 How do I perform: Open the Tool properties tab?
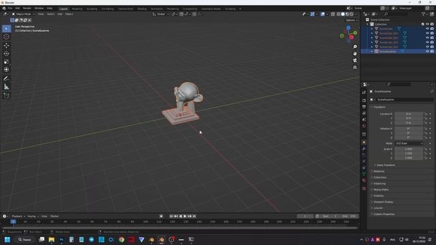364,93
